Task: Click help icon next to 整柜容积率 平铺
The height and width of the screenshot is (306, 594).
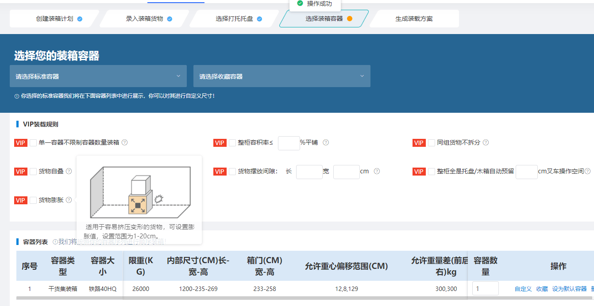Action: point(326,142)
